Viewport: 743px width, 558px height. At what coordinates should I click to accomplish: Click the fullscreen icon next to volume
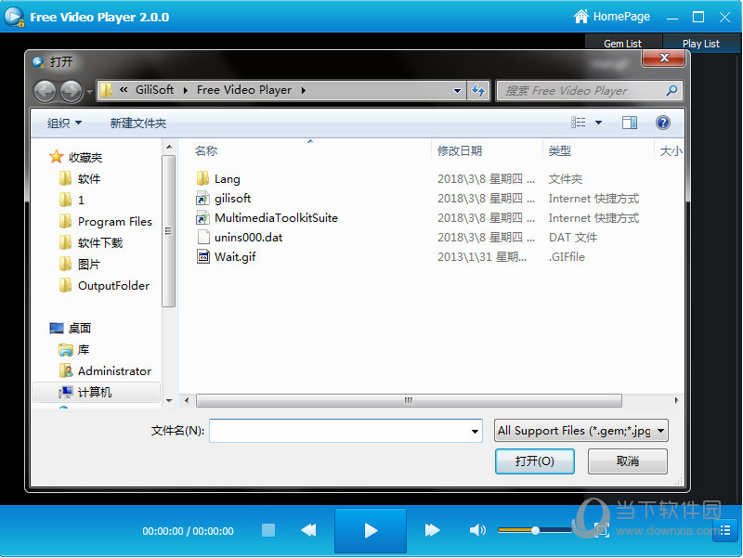tap(601, 530)
